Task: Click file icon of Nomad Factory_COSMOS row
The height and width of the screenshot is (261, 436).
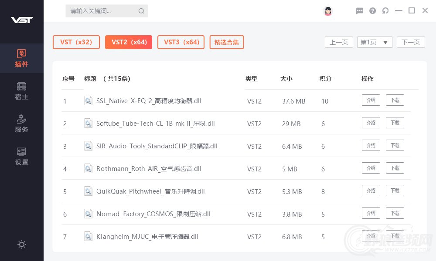Action: point(88,214)
